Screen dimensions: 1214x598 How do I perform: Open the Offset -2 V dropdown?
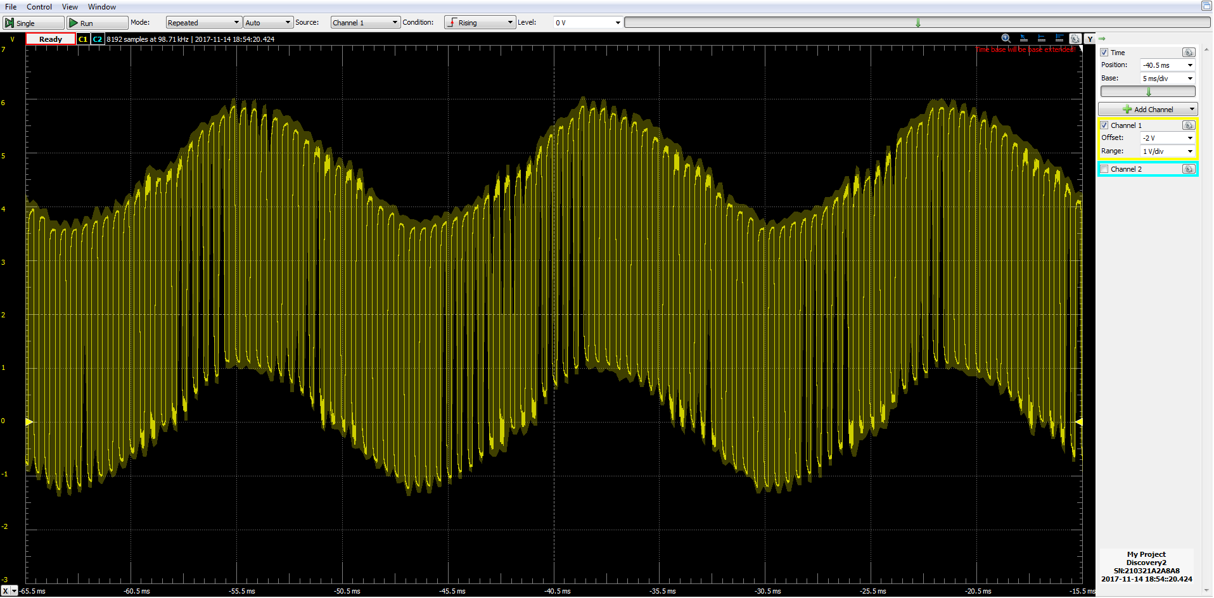click(x=1168, y=138)
